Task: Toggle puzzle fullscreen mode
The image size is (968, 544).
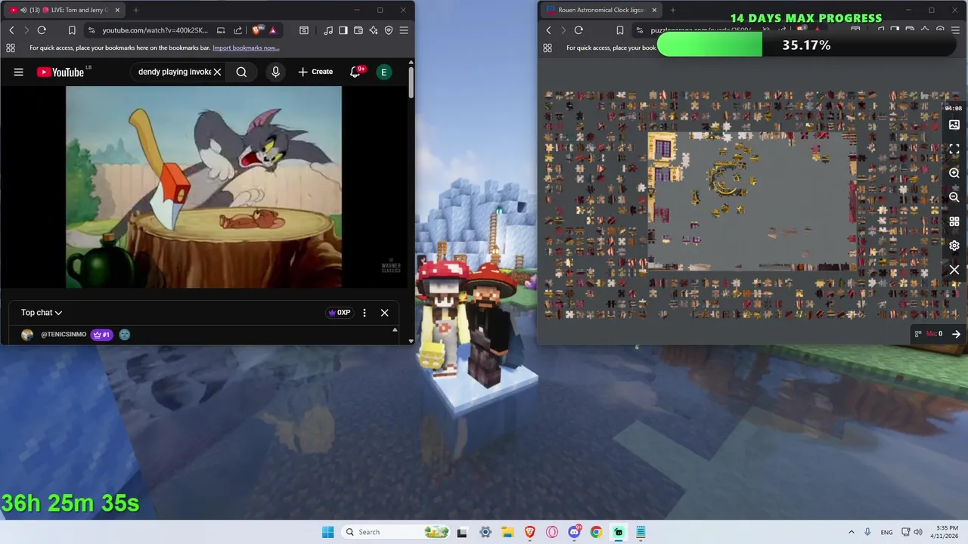Action: point(954,149)
